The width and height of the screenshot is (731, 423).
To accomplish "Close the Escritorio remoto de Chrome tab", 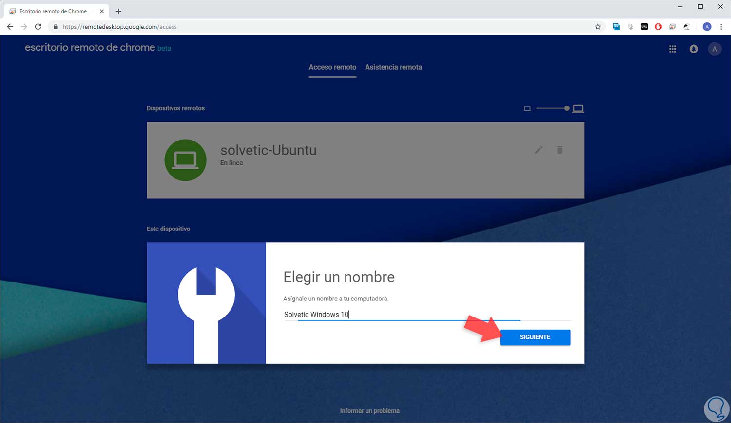I will coord(101,11).
